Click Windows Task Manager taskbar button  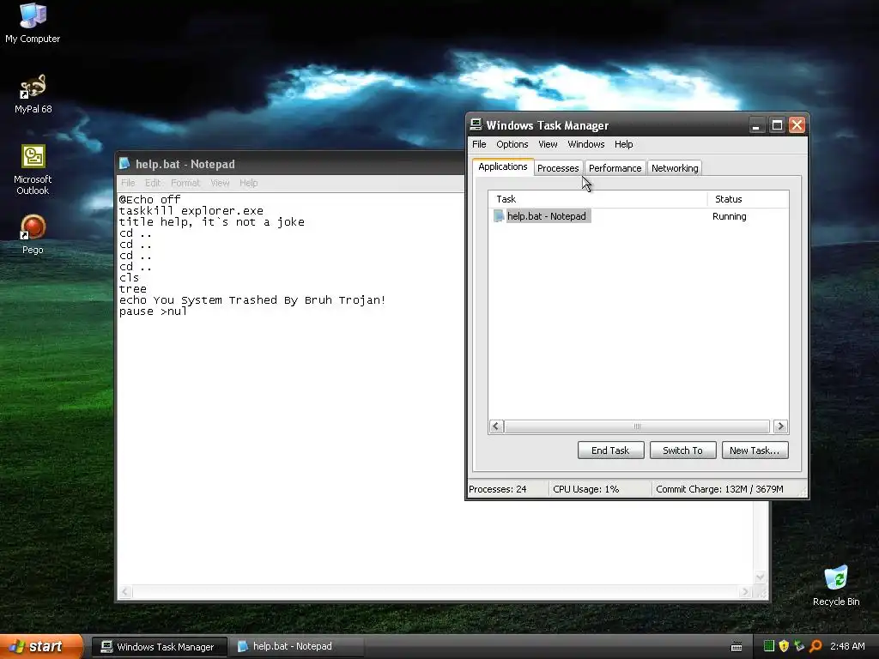point(159,647)
